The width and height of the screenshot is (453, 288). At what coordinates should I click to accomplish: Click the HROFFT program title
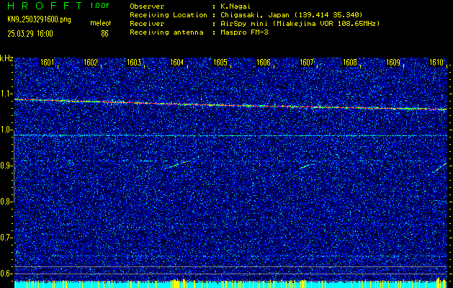[x=45, y=6]
